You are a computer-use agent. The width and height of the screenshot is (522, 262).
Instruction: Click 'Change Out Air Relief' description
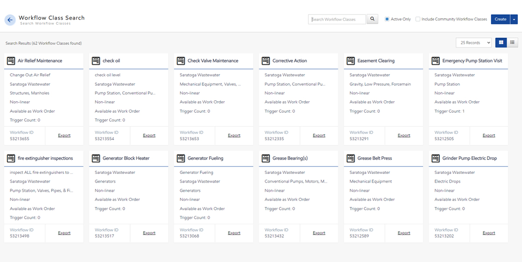[30, 75]
